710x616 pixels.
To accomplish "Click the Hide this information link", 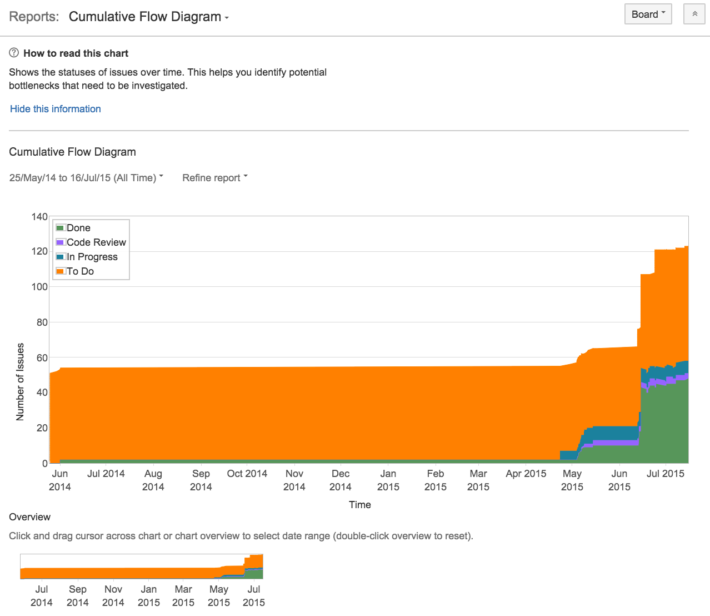I will click(55, 108).
